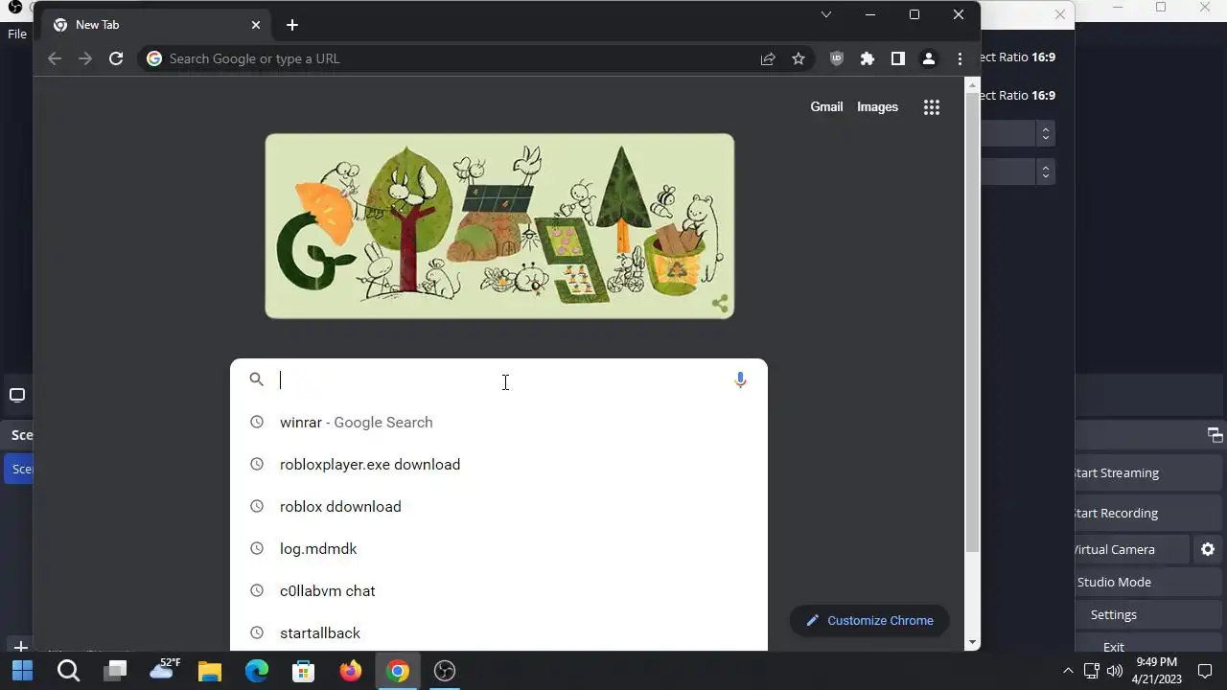Switch to Chrome on taskbar

click(x=398, y=671)
